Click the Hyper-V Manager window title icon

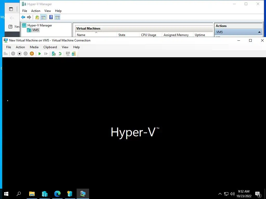(24, 4)
